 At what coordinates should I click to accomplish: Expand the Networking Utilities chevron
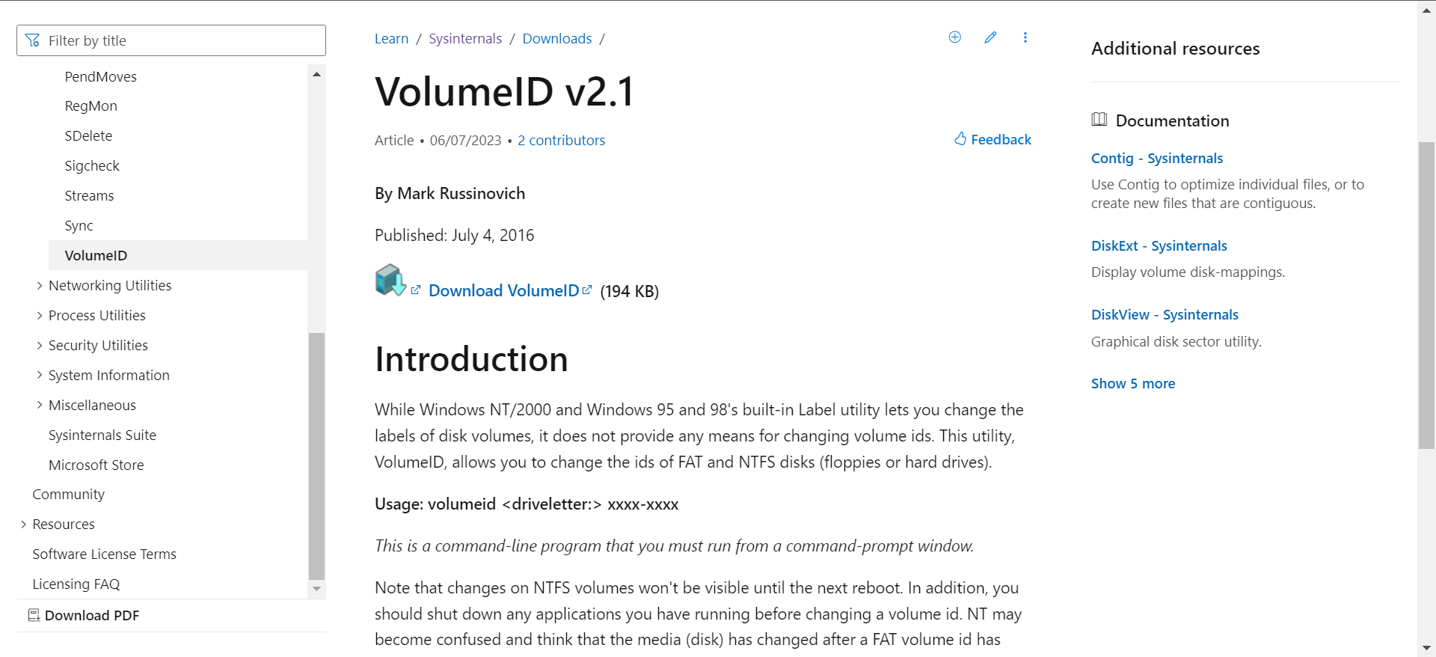pyautogui.click(x=40, y=285)
